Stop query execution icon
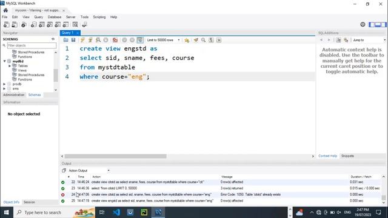 coord(105,40)
